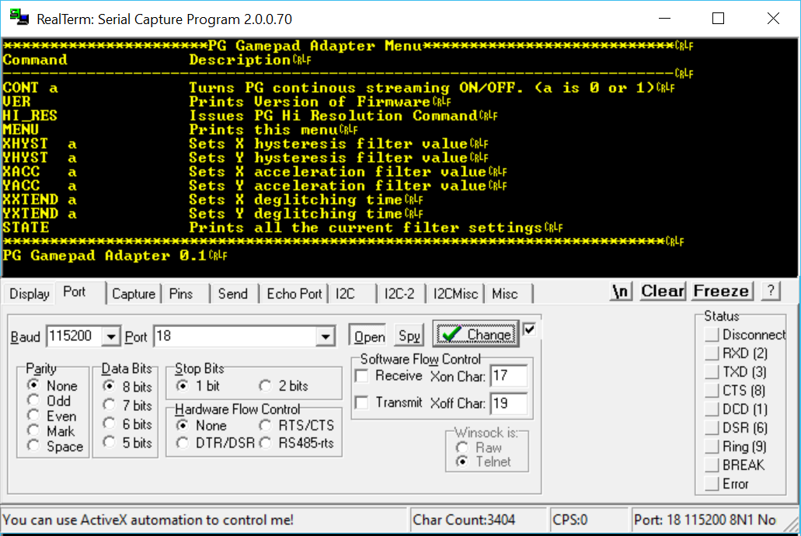Choose 6 data bits
The width and height of the screenshot is (801, 536).
pos(127,424)
